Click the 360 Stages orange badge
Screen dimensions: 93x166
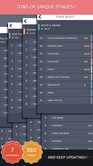(31, 152)
